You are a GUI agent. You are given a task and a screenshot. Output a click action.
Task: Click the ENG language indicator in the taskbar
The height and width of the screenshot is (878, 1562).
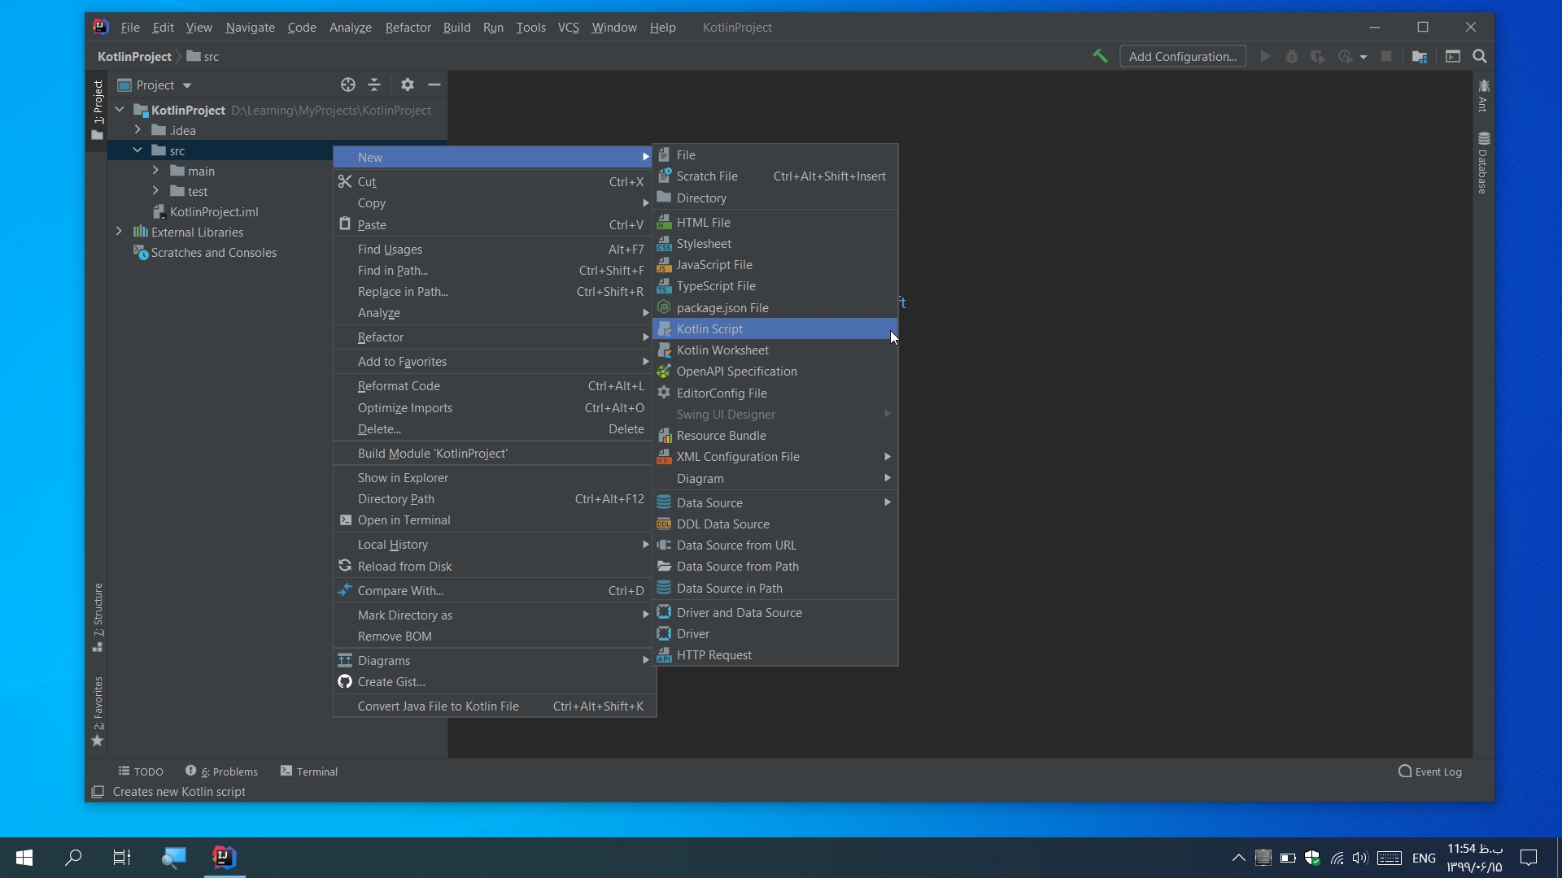(x=1425, y=858)
